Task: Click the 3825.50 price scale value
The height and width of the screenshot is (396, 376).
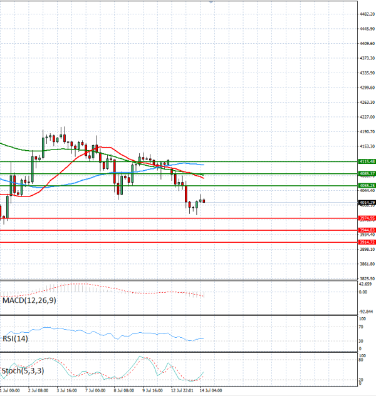Action: [367, 278]
